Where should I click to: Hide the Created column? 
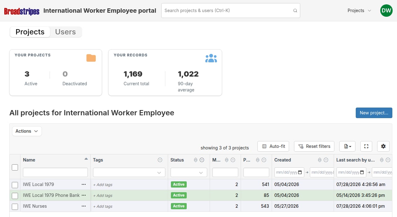point(326,160)
